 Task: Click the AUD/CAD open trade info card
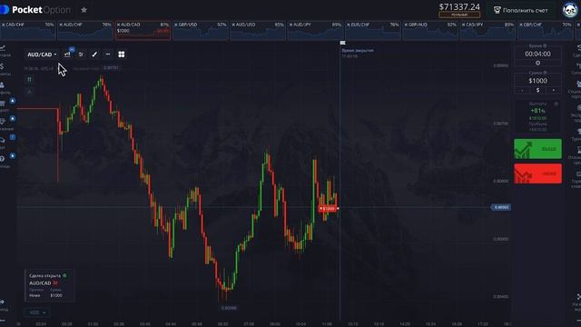point(50,285)
